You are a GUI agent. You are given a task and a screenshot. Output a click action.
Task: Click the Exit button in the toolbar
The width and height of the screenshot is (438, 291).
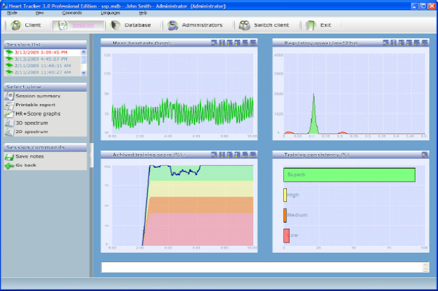[x=323, y=25]
